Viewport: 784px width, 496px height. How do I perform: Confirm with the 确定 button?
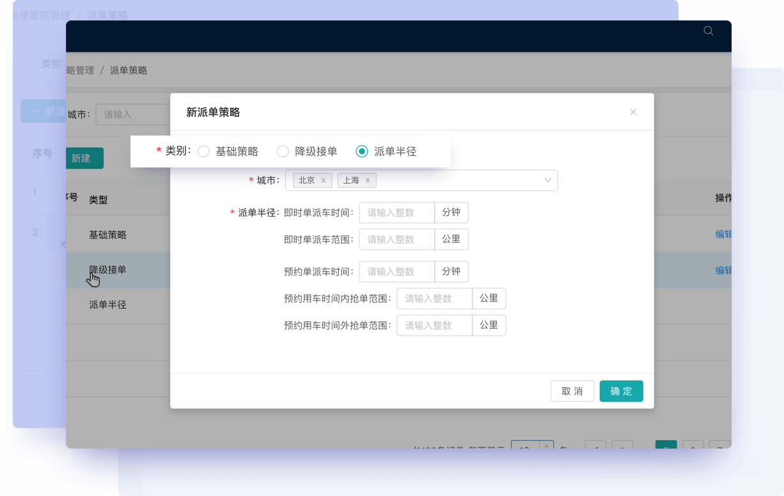pos(621,391)
